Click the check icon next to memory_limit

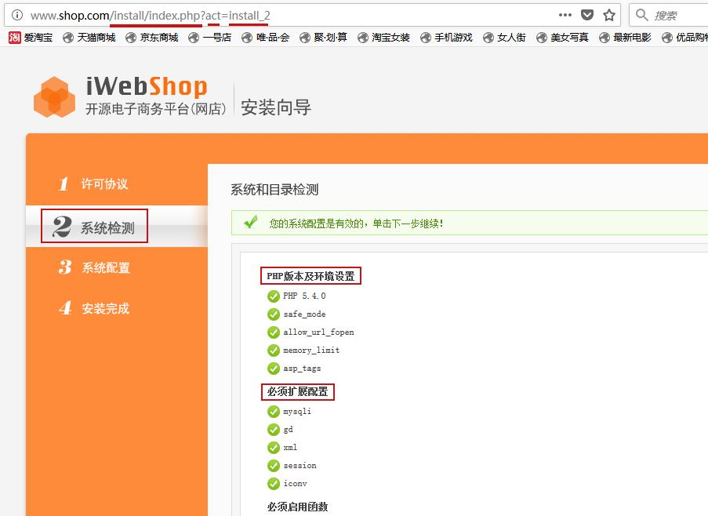tap(273, 351)
